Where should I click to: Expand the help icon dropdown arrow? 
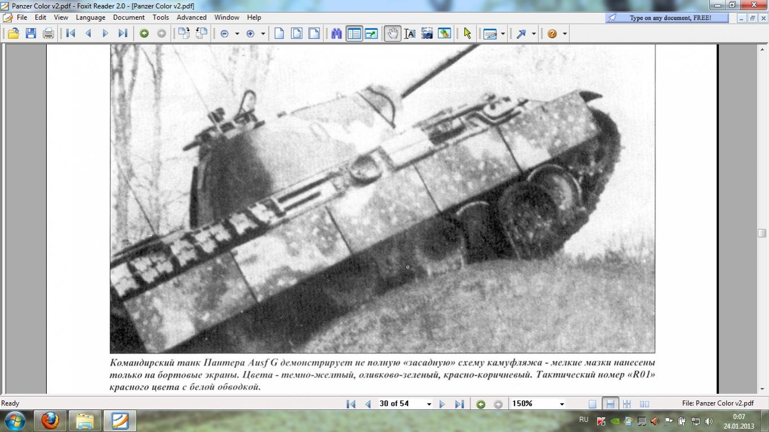coord(564,34)
